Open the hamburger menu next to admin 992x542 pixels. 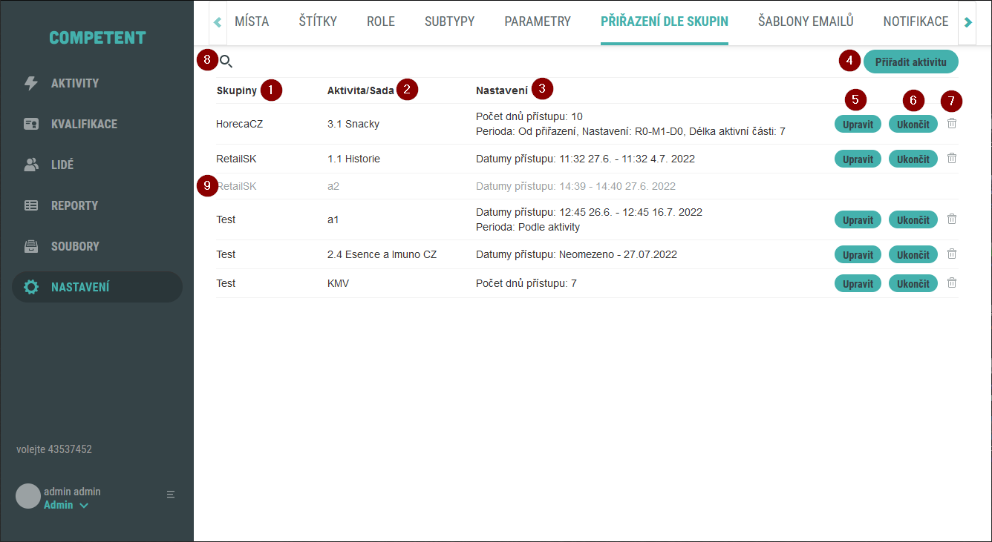[x=170, y=494]
